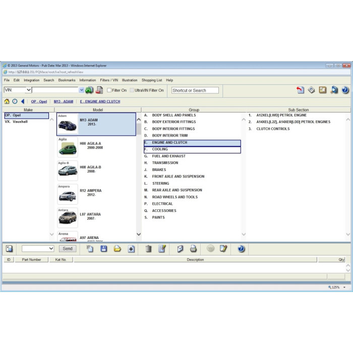The width and height of the screenshot is (353, 353).
Task: Select the Agila-A model thumbnail
Action: 68,147
